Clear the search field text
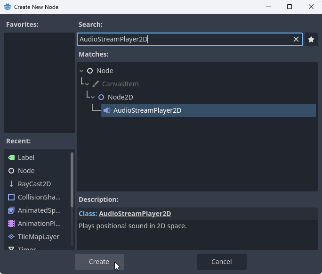Image resolution: width=322 pixels, height=274 pixels. click(296, 40)
